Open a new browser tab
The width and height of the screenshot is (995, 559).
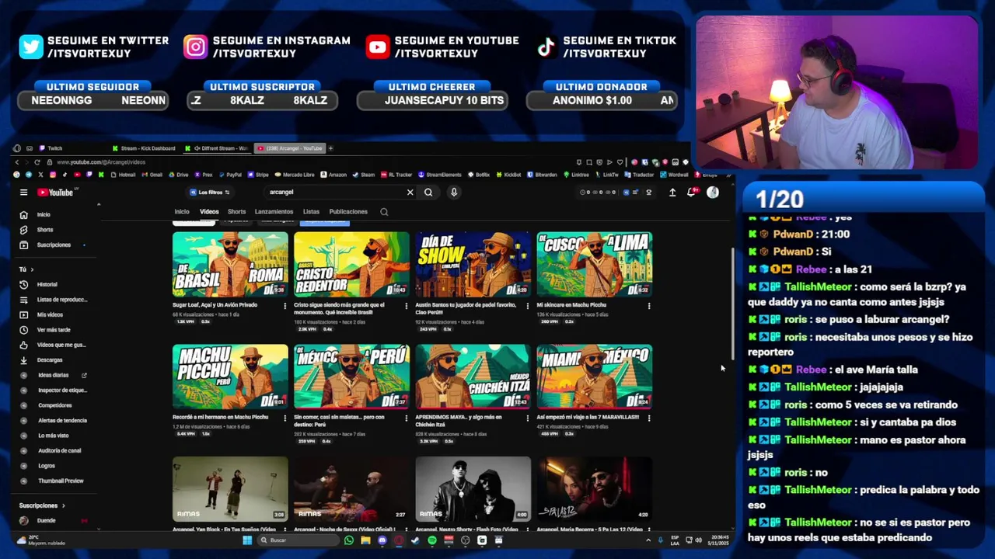click(330, 148)
